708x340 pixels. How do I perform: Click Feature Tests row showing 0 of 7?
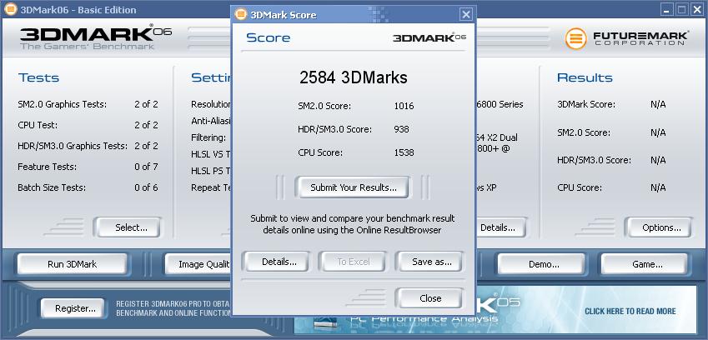pyautogui.click(x=88, y=167)
